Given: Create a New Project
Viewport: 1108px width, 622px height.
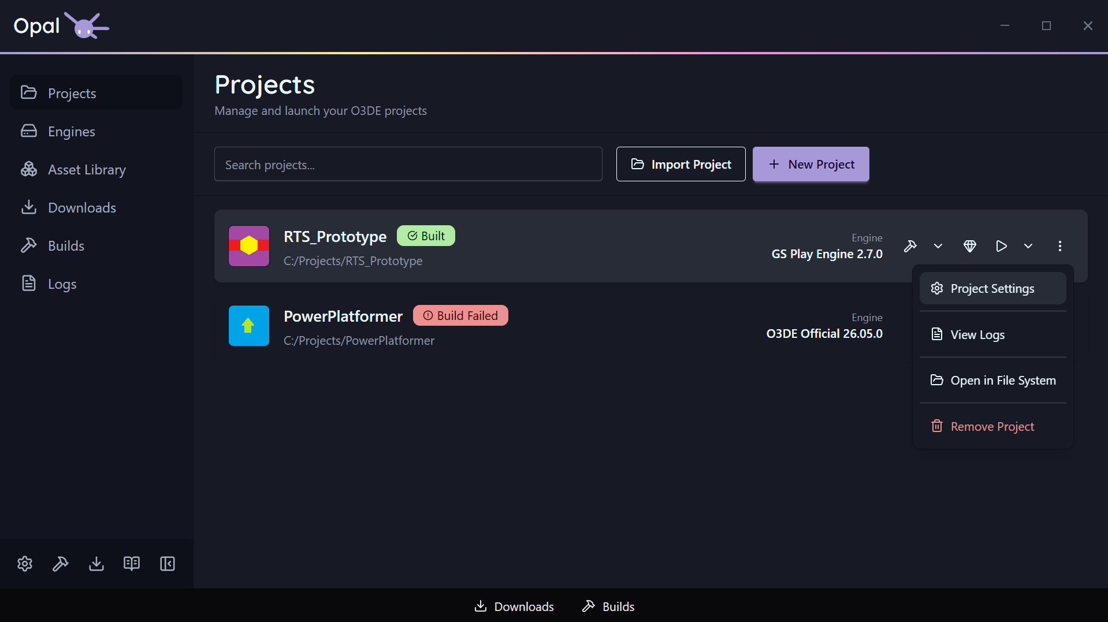Looking at the screenshot, I should pyautogui.click(x=810, y=165).
